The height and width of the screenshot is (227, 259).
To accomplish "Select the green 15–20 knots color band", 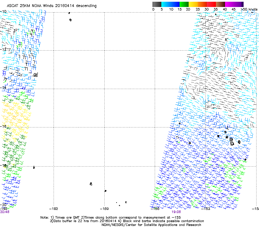I will coord(184,4).
